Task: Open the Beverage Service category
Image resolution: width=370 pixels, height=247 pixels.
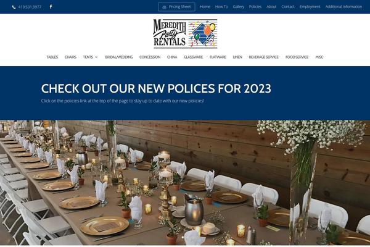Action: [x=263, y=57]
